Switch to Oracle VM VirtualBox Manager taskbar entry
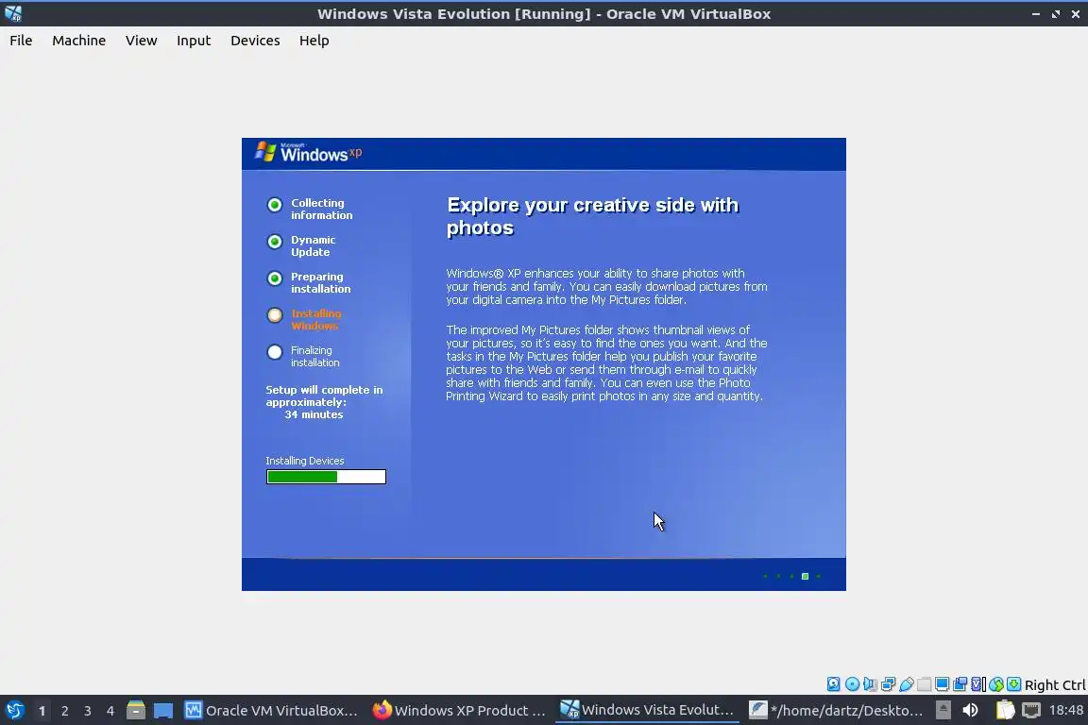Screen dimensions: 1088x725 [271, 711]
